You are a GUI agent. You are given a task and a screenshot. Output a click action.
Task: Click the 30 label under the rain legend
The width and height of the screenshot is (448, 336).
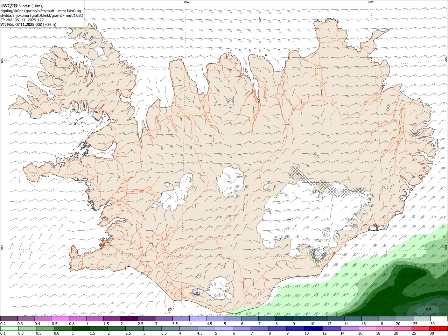[432, 333]
